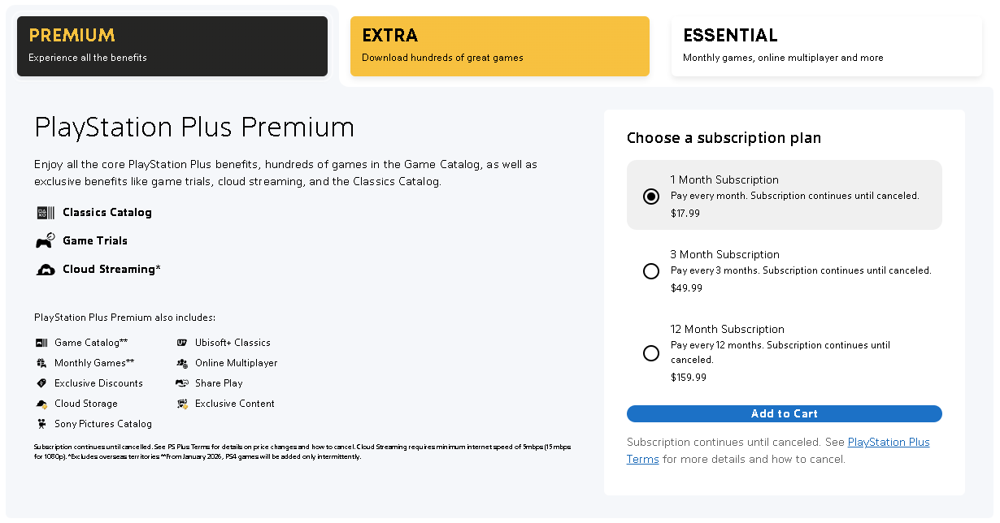Select the 1 Month Subscription plan
Screen dimensions: 1000x523
pyautogui.click(x=650, y=196)
